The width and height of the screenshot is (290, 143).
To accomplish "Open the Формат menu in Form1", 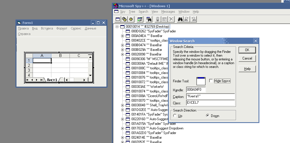I will point(62,28).
